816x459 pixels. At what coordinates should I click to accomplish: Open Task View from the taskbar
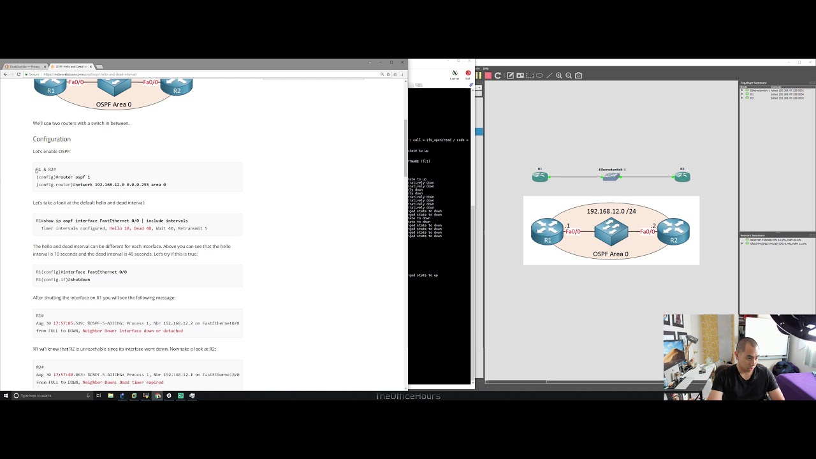click(x=99, y=396)
